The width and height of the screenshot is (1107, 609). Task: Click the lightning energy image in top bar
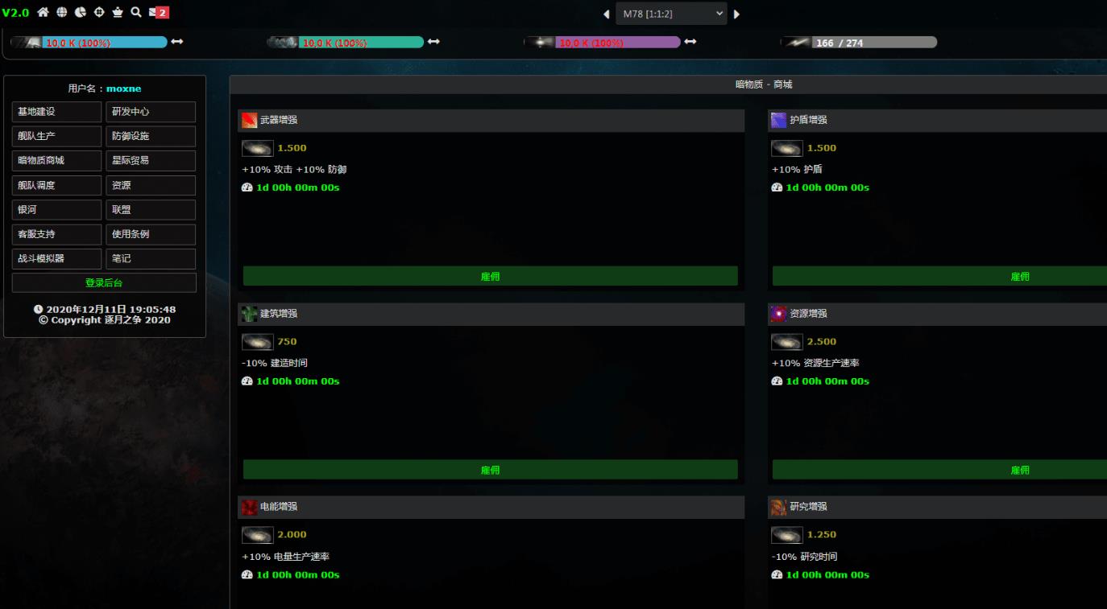click(x=796, y=43)
